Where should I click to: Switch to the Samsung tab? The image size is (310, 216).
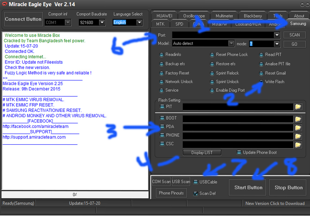coord(298,24)
